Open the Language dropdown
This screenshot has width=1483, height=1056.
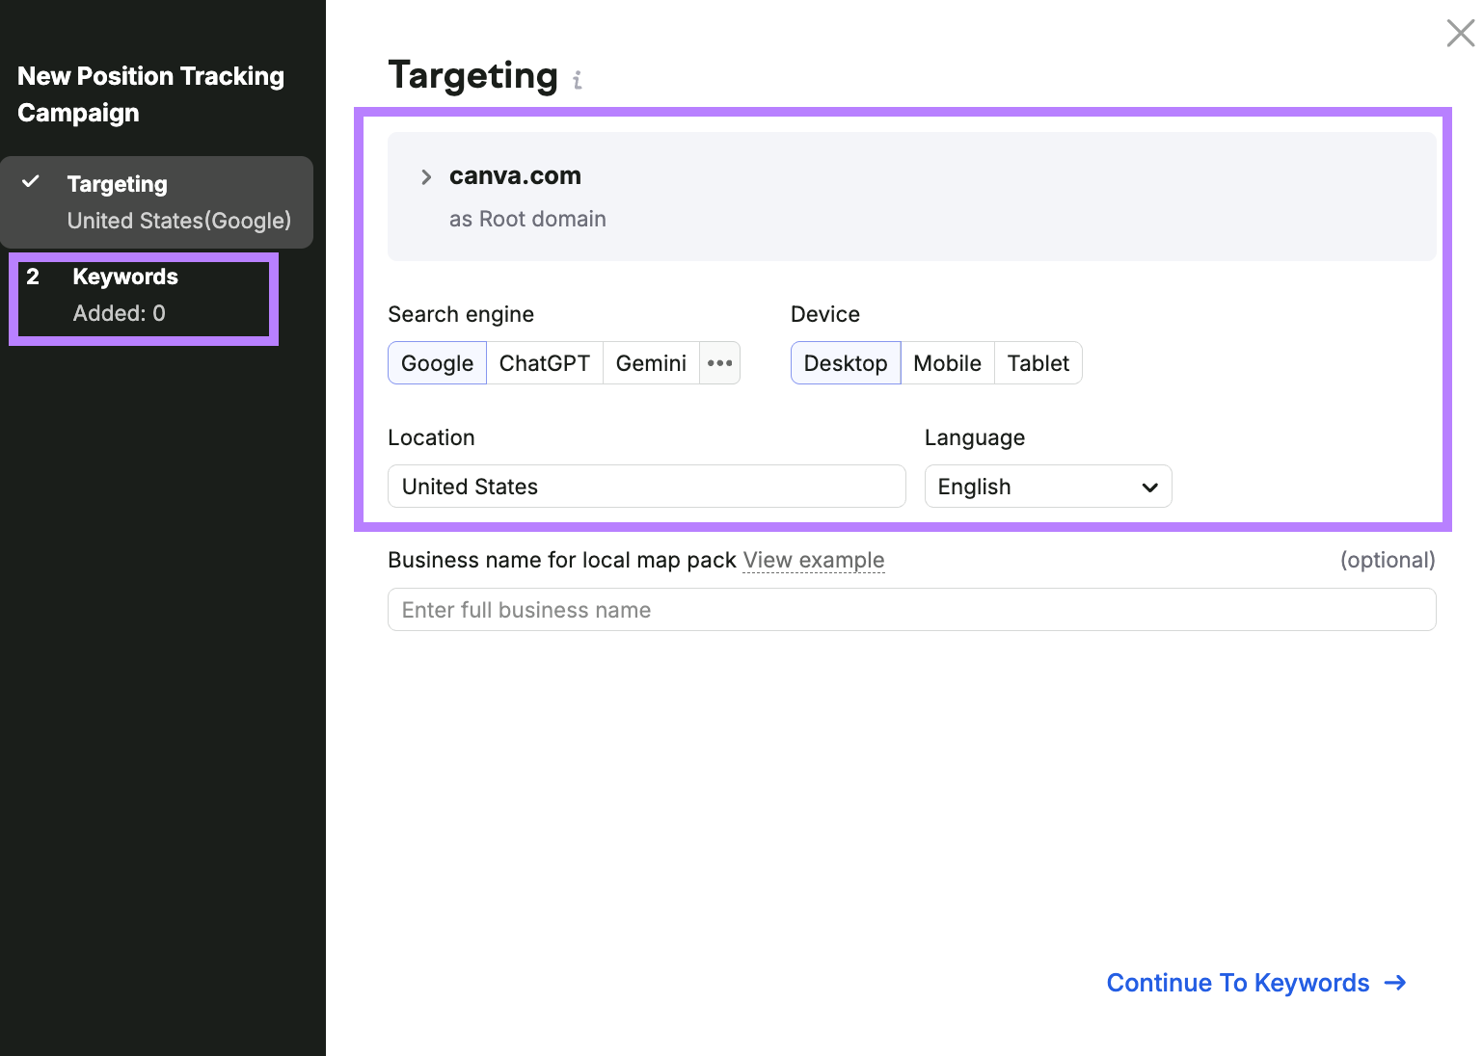click(1048, 487)
